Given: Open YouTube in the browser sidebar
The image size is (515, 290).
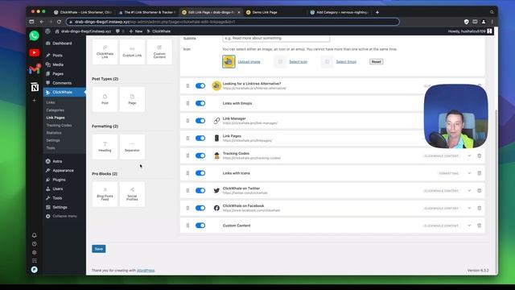Looking at the screenshot, I should click(34, 52).
